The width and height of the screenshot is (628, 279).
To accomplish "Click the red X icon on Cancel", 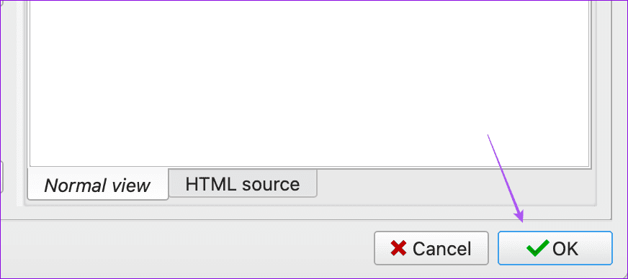I will click(398, 248).
